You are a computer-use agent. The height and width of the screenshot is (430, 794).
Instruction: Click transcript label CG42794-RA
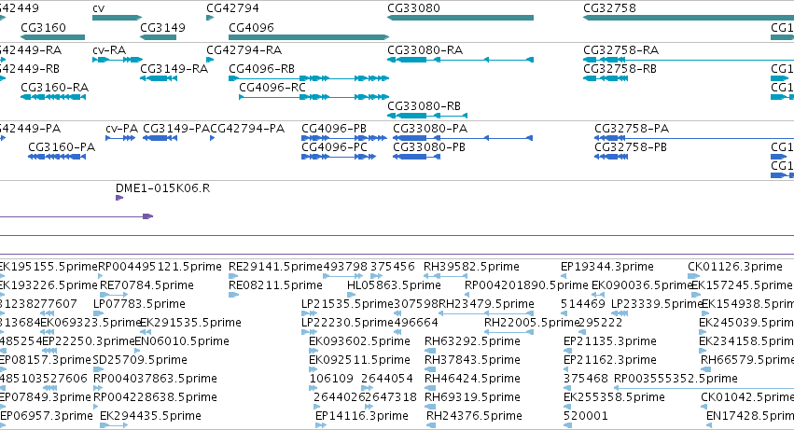tap(244, 50)
